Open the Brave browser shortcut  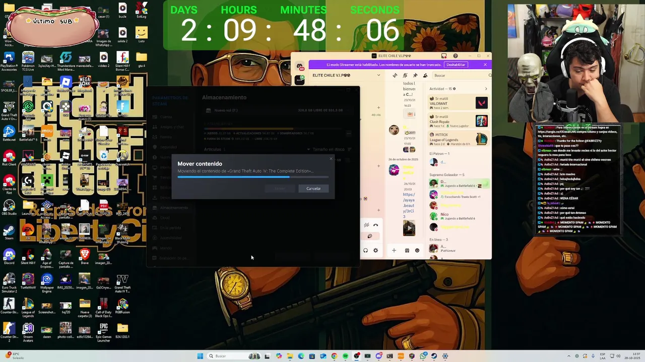coord(85,256)
